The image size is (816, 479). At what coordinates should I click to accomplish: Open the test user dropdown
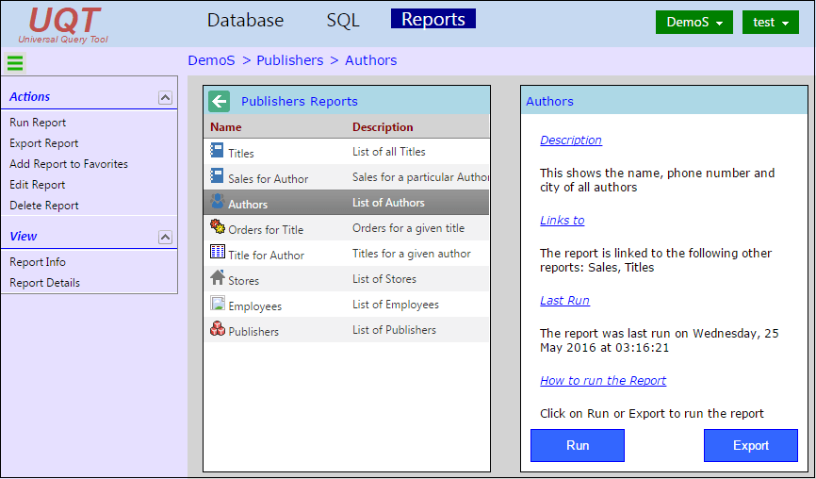[x=770, y=23]
